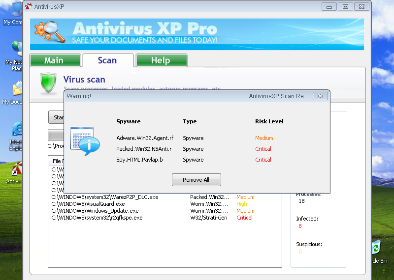Click the Type column header
The width and height of the screenshot is (394, 280).
click(x=190, y=121)
